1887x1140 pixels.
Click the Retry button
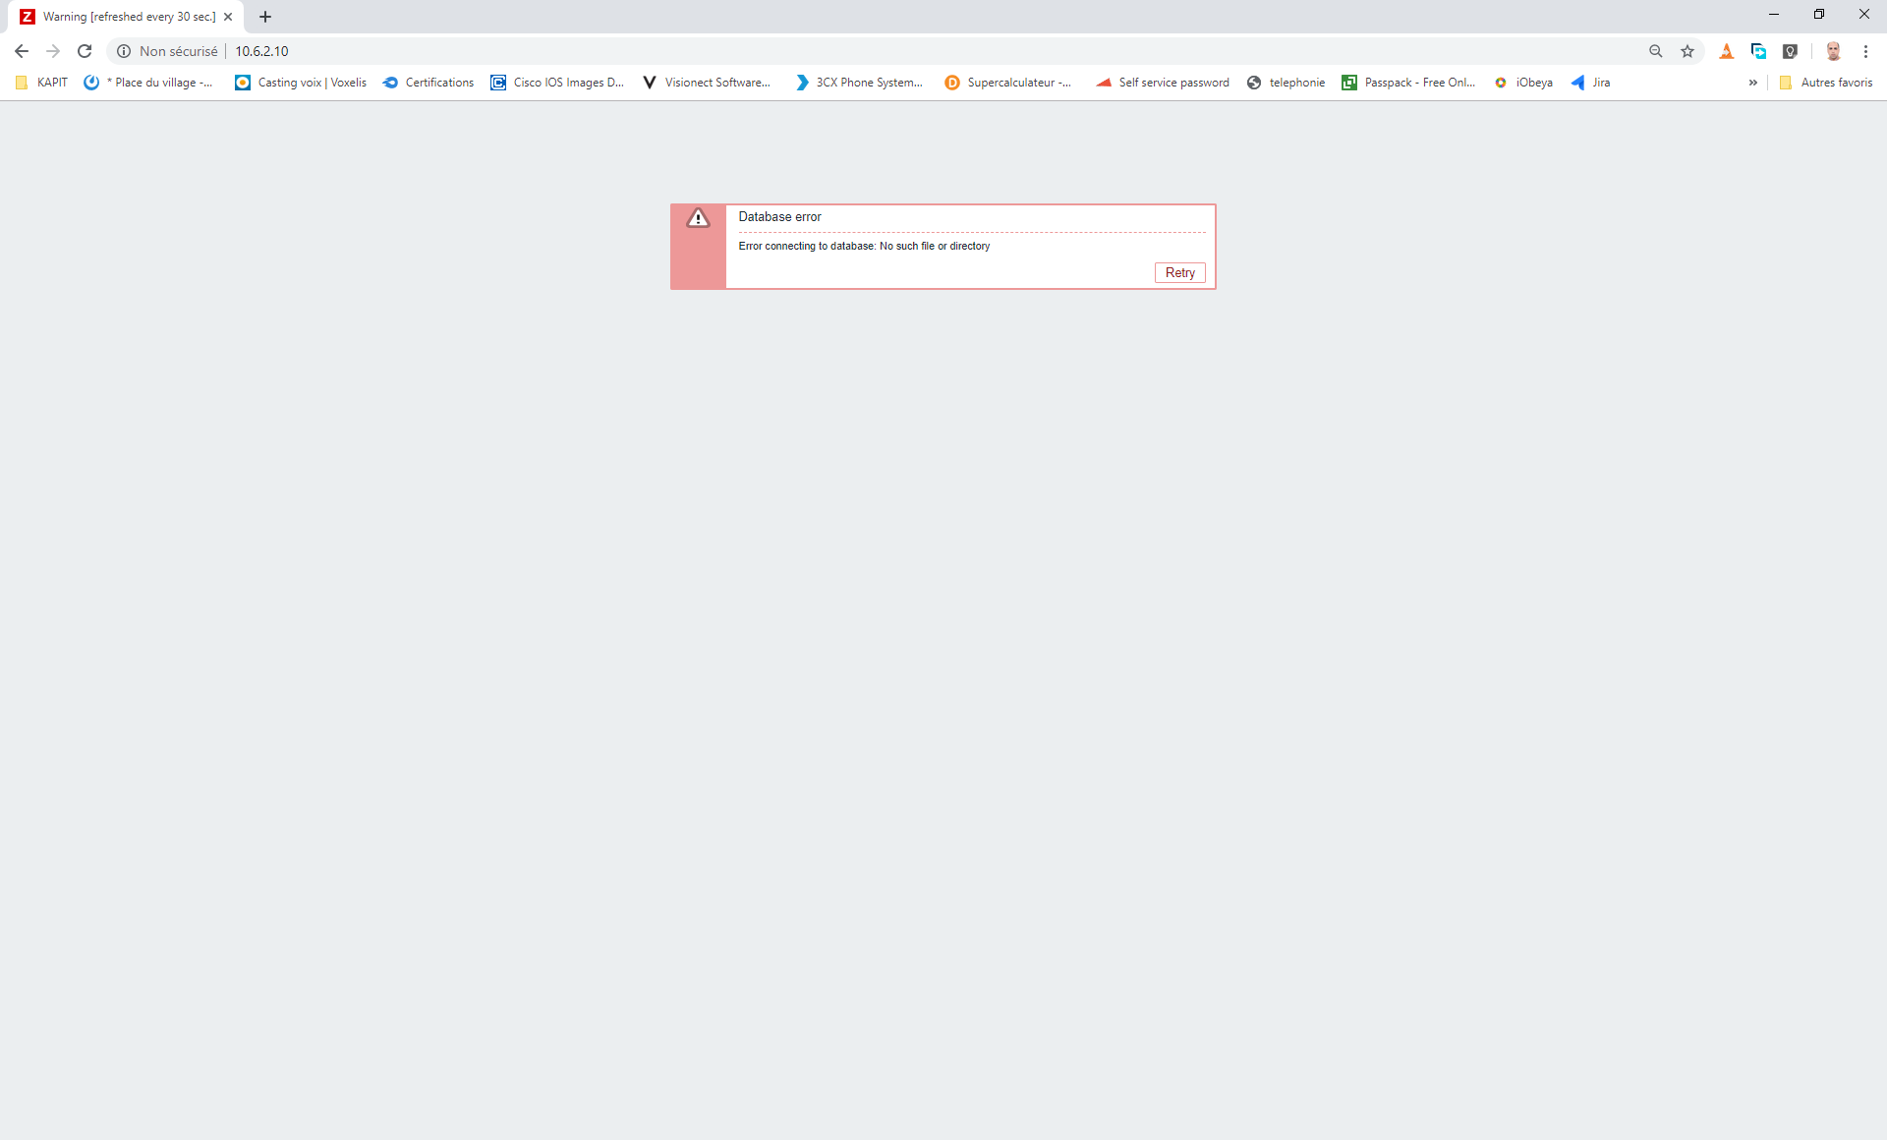(x=1179, y=273)
